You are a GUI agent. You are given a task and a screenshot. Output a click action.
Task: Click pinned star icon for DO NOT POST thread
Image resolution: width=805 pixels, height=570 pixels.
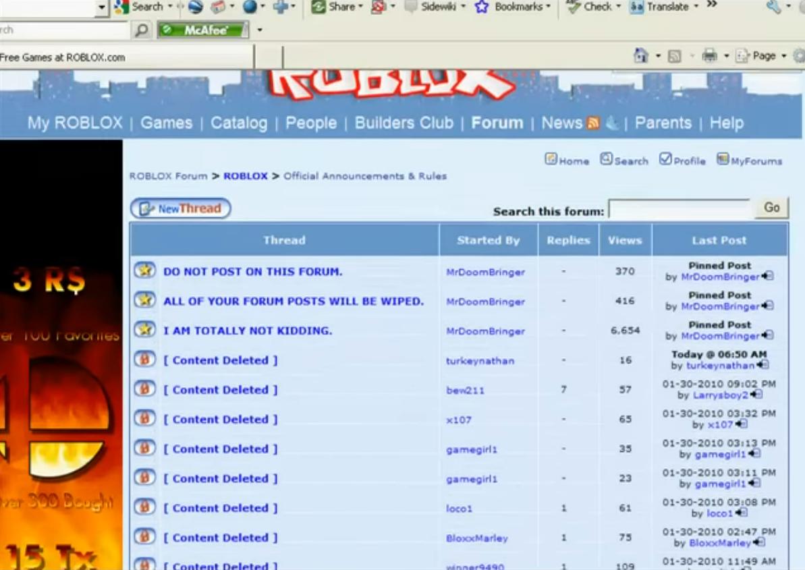(x=145, y=270)
